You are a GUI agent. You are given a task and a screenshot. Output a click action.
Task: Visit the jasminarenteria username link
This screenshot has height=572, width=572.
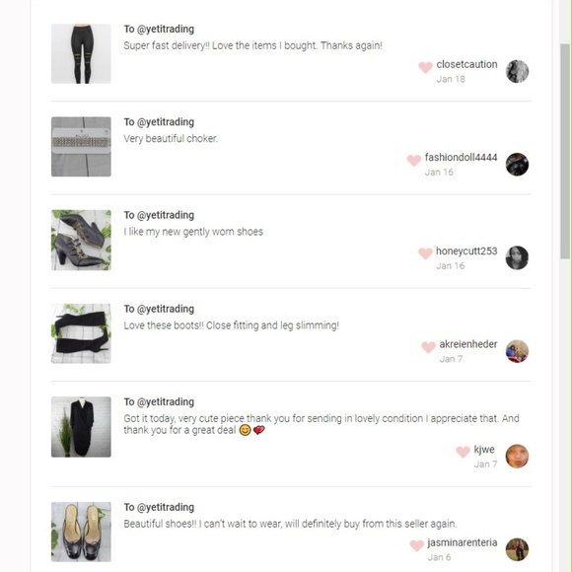click(x=463, y=542)
